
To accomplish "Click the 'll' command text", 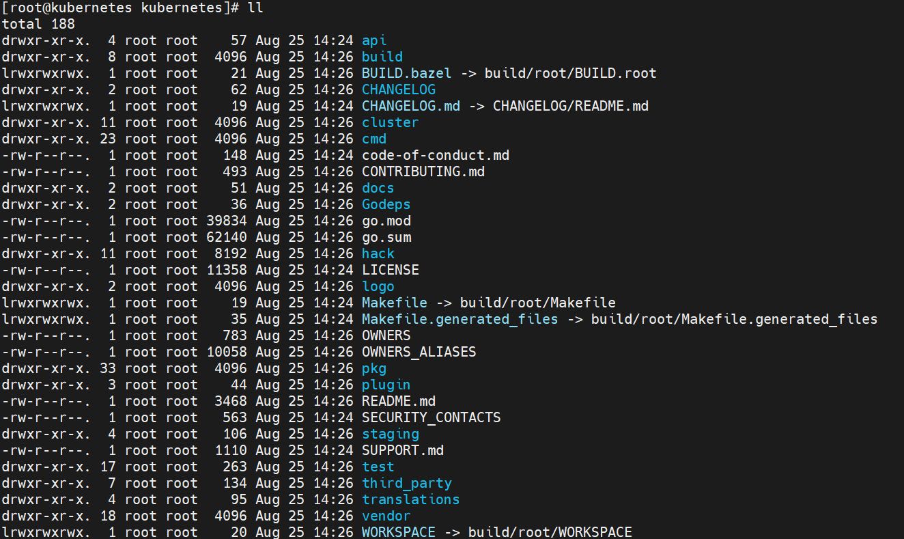I will 255,8.
